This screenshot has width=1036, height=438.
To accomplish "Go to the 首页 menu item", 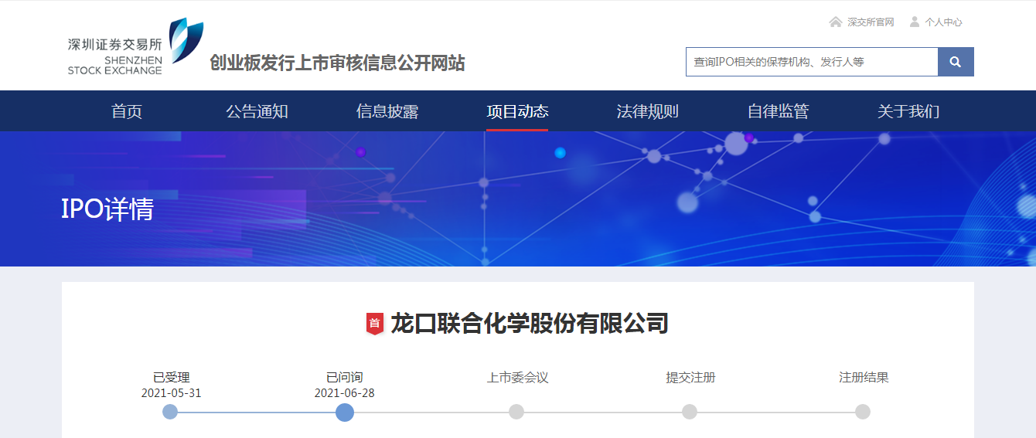I will click(x=127, y=111).
